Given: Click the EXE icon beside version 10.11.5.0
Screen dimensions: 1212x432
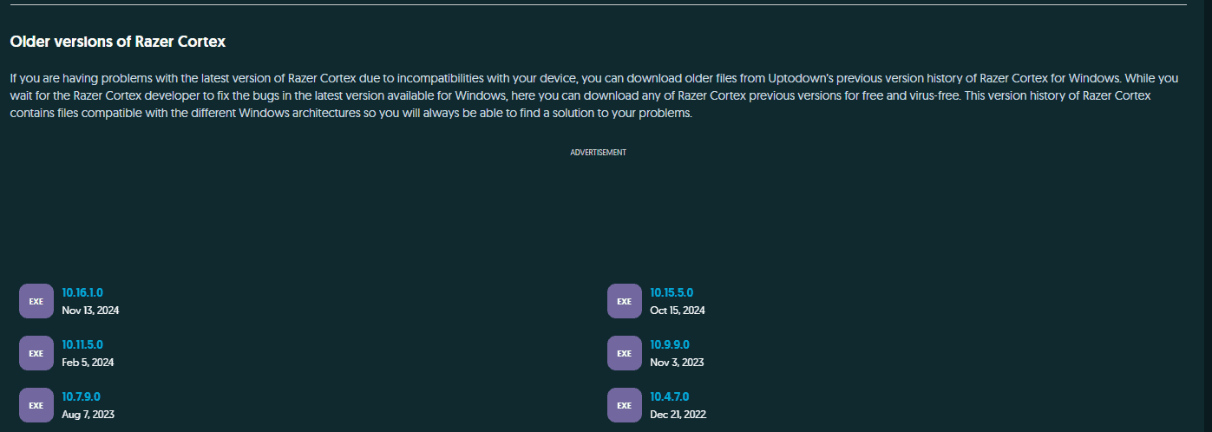Looking at the screenshot, I should (36, 353).
